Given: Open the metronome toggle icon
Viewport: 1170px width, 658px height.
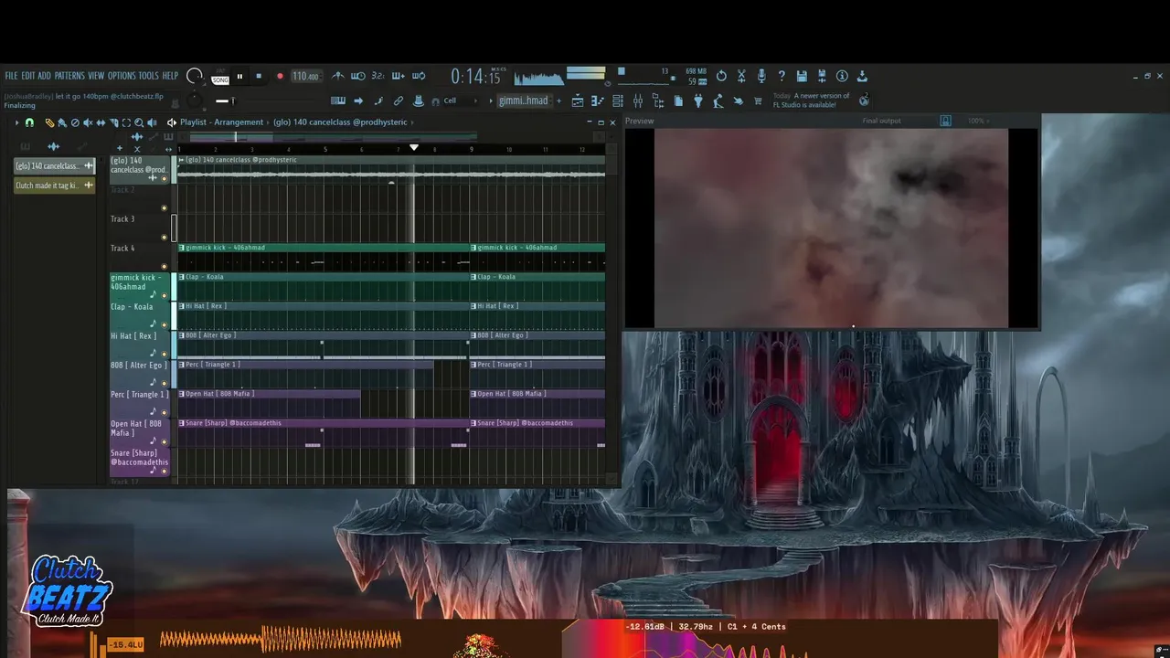Looking at the screenshot, I should pyautogui.click(x=338, y=76).
